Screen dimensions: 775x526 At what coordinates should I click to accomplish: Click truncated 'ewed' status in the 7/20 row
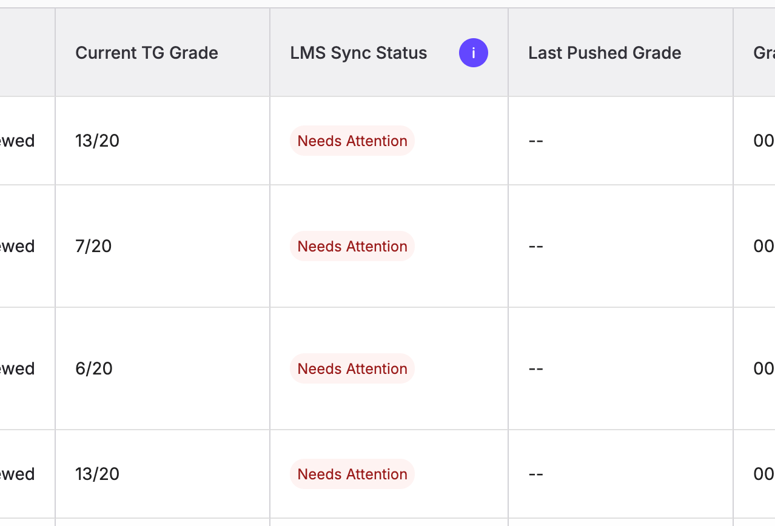(17, 246)
